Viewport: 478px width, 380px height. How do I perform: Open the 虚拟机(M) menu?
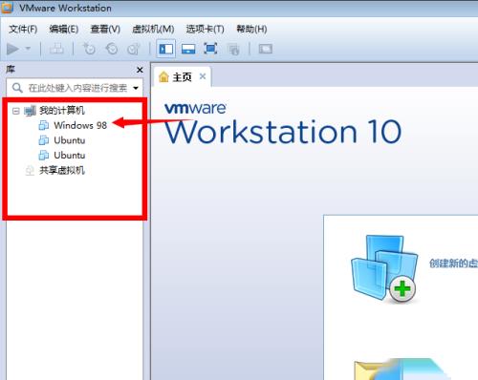153,30
